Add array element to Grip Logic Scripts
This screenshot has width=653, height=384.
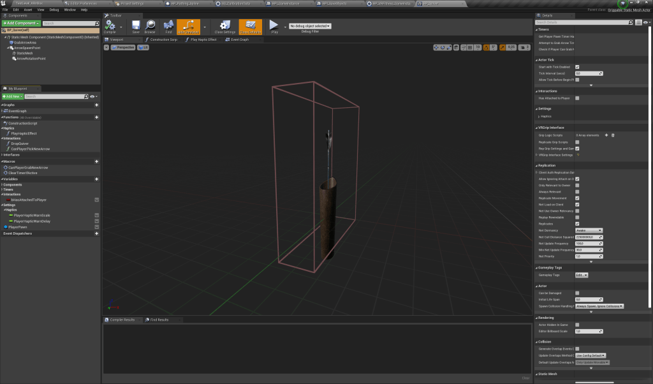pos(606,135)
